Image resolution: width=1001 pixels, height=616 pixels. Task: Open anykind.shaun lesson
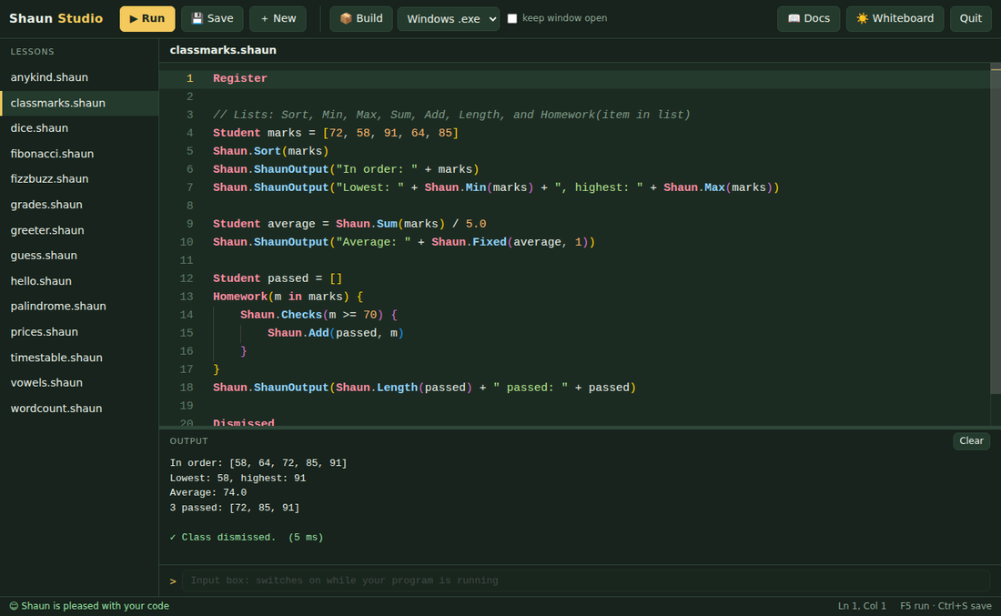click(x=79, y=77)
